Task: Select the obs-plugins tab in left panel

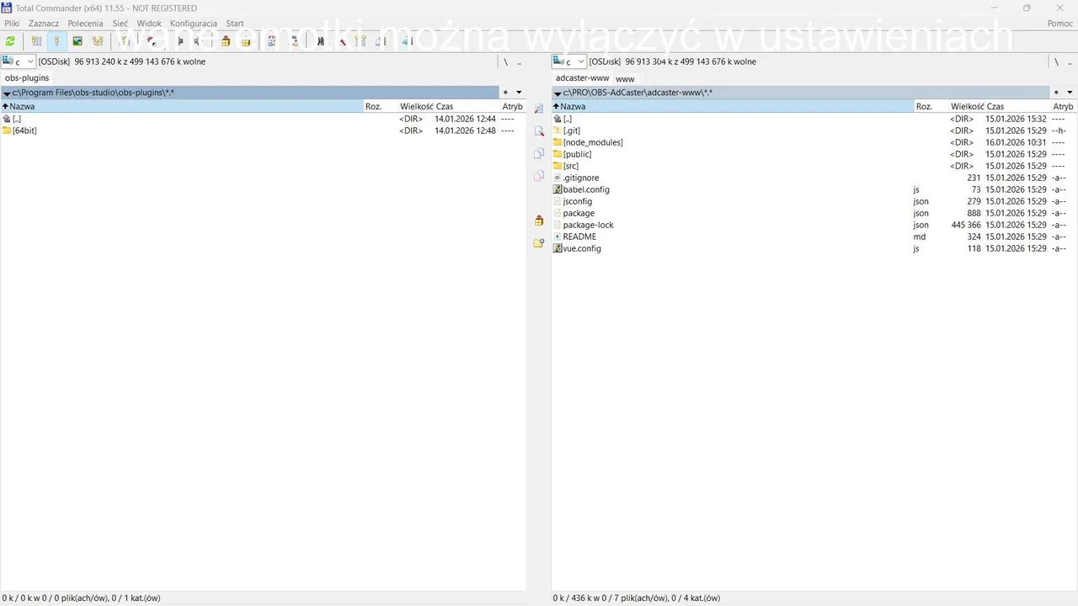Action: [x=27, y=77]
